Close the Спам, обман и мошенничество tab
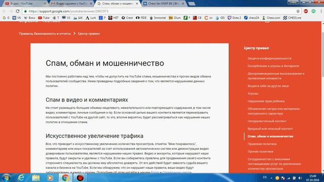This screenshot has height=182, width=324. coord(137,4)
